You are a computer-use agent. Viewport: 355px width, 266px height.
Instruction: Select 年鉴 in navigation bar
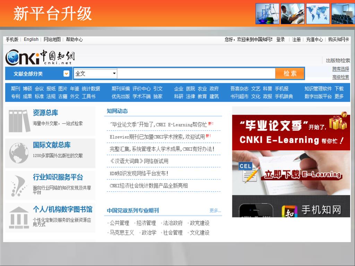(x=75, y=89)
